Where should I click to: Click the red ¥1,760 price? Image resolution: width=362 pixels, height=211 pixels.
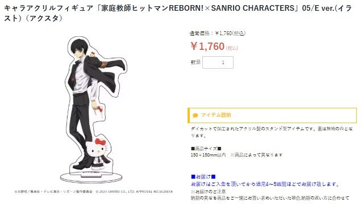pyautogui.click(x=207, y=47)
